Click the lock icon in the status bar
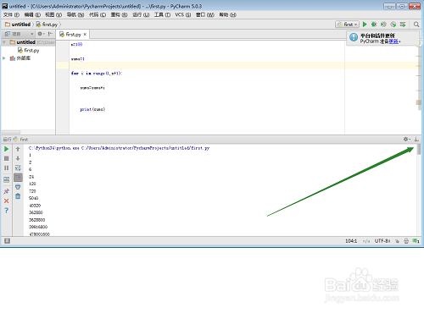This screenshot has height=313, width=424. pyautogui.click(x=397, y=241)
